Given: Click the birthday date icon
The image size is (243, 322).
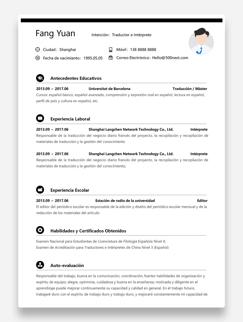Looking at the screenshot, I should point(38,58).
